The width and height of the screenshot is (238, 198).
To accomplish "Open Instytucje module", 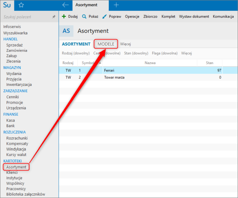I will 14,178.
